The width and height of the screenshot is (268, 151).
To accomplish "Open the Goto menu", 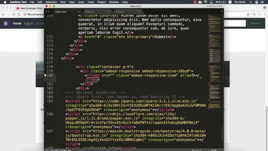I will coord(81,2).
